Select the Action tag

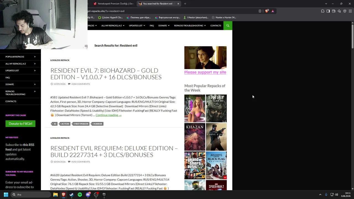pyautogui.click(x=65, y=124)
